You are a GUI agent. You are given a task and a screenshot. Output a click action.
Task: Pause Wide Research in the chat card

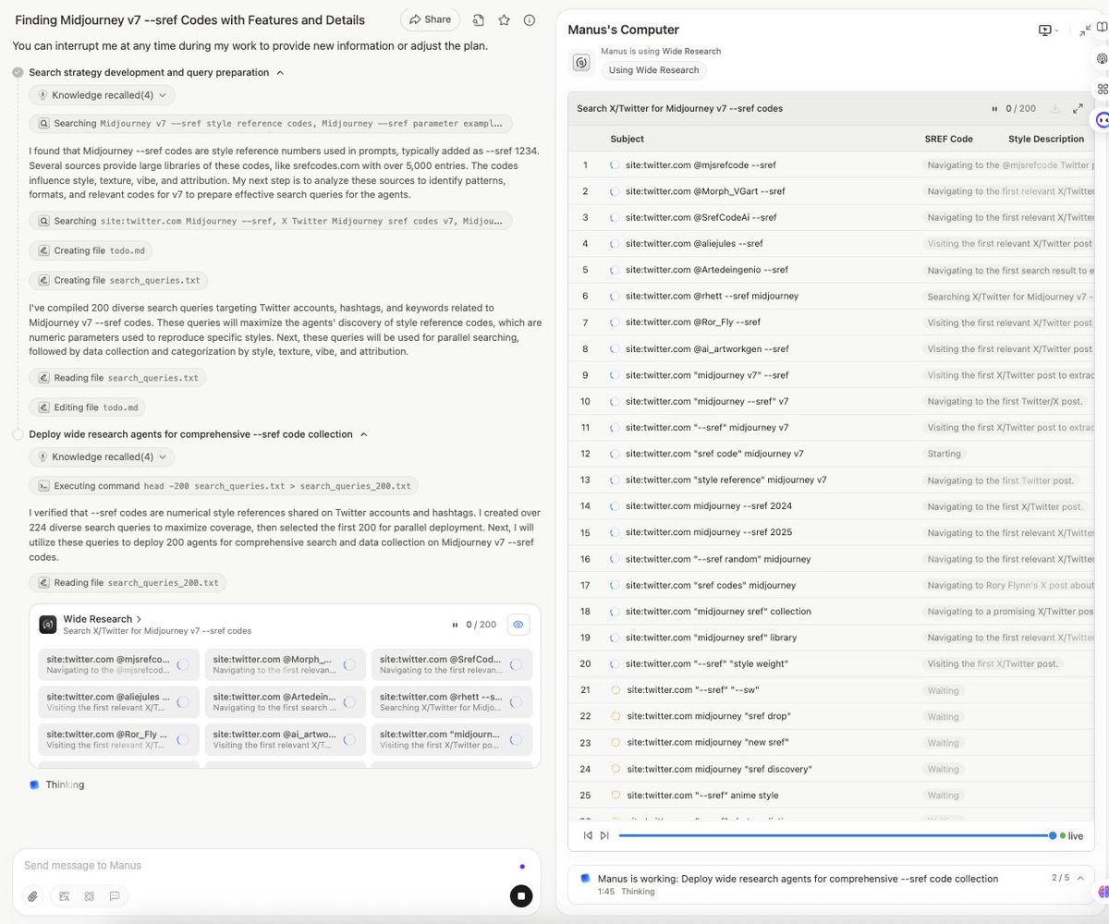click(x=454, y=625)
